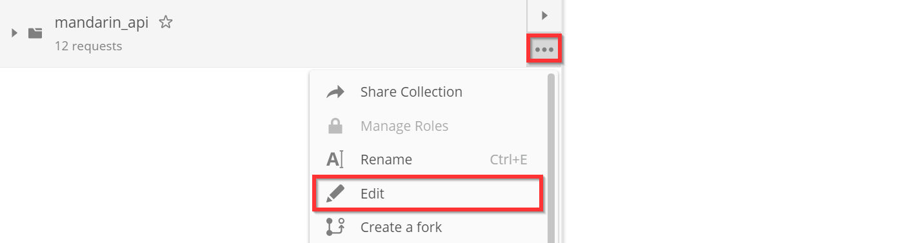Choose Share Collection from the menu
The width and height of the screenshot is (903, 243).
tap(412, 92)
